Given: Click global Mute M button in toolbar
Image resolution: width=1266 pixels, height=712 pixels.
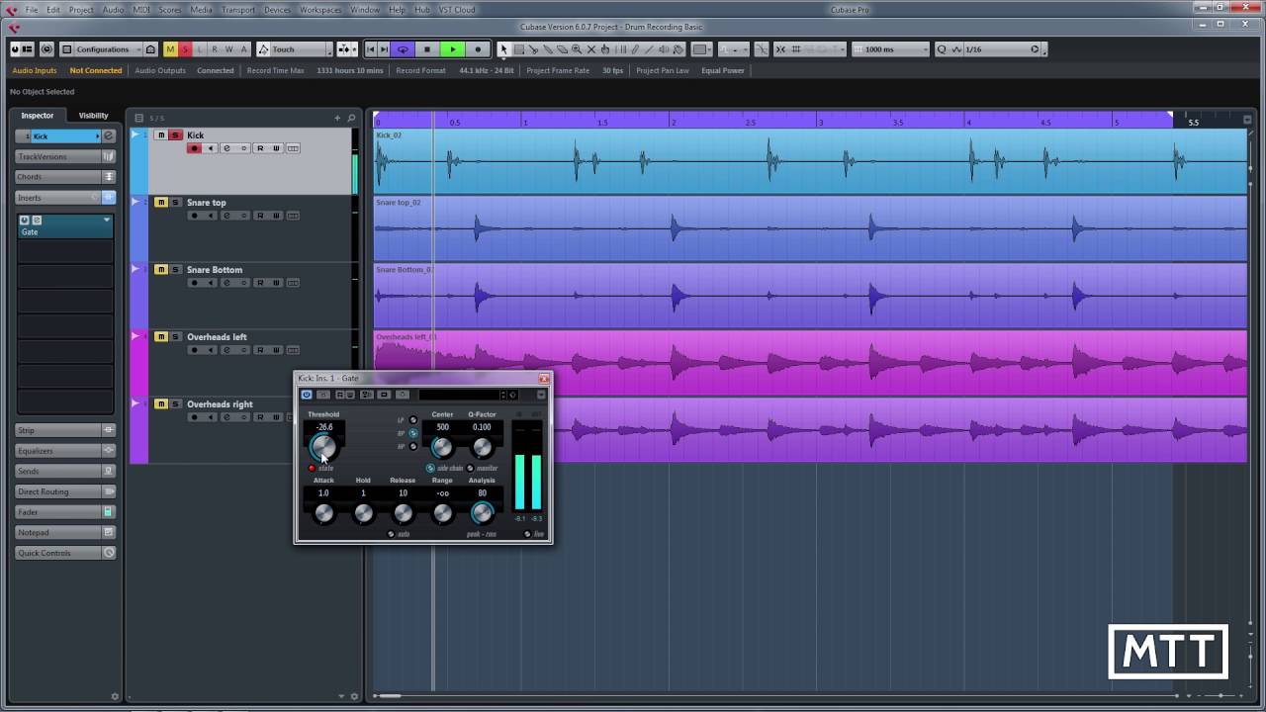Looking at the screenshot, I should tap(171, 49).
